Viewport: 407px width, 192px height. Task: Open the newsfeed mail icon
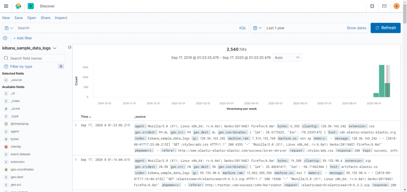(384, 6)
